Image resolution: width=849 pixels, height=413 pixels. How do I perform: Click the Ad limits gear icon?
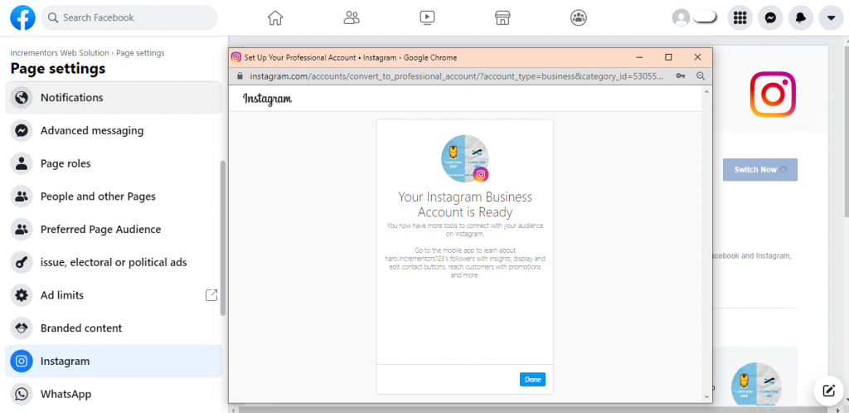pyautogui.click(x=22, y=295)
